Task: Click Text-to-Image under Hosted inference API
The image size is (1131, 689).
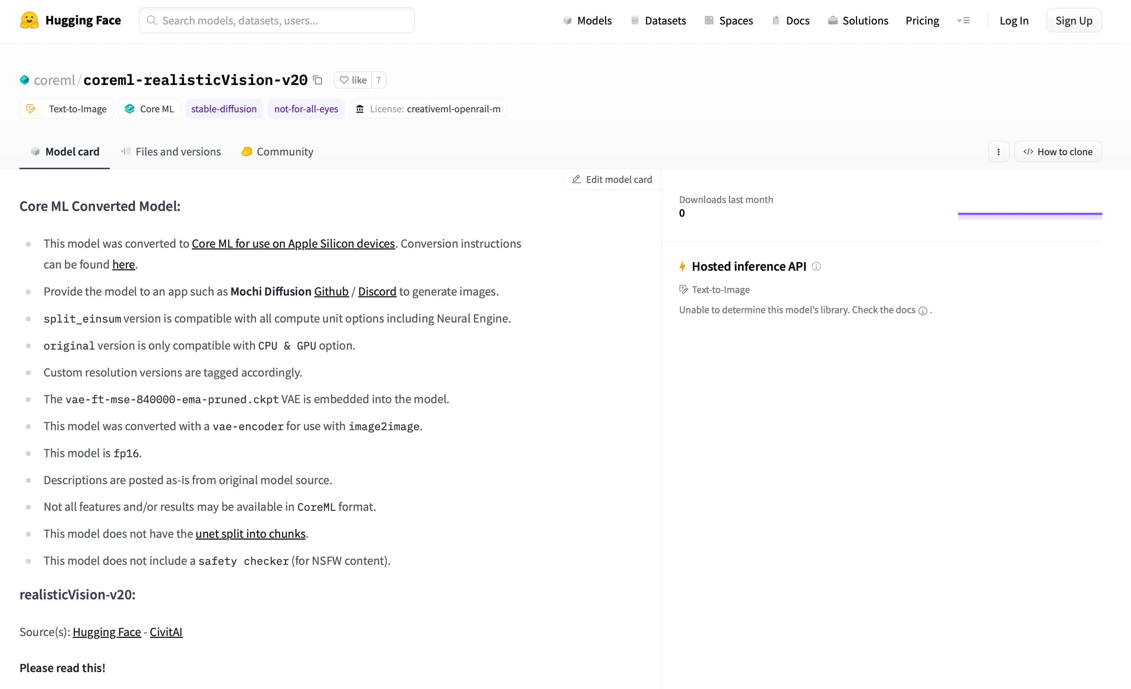Action: (715, 290)
